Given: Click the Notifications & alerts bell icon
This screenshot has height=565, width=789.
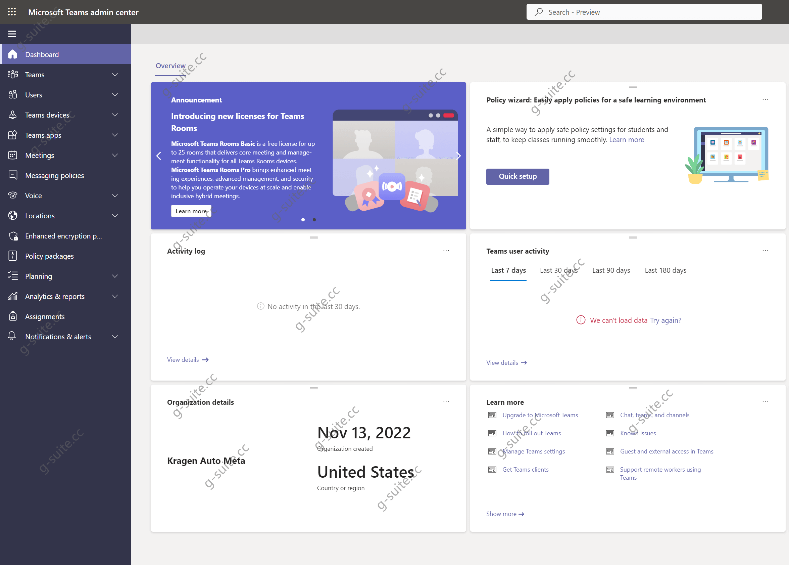Looking at the screenshot, I should (x=12, y=336).
